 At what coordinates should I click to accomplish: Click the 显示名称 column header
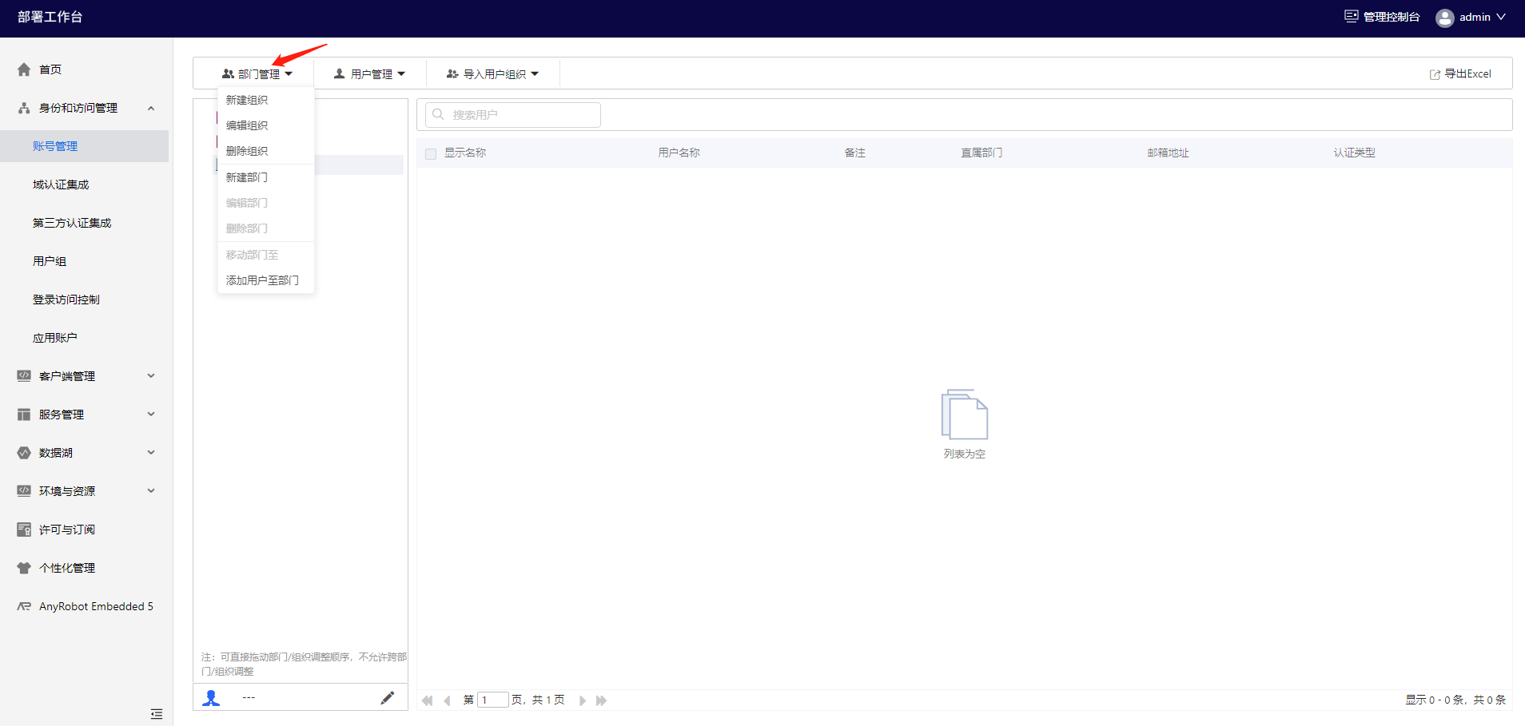(465, 153)
